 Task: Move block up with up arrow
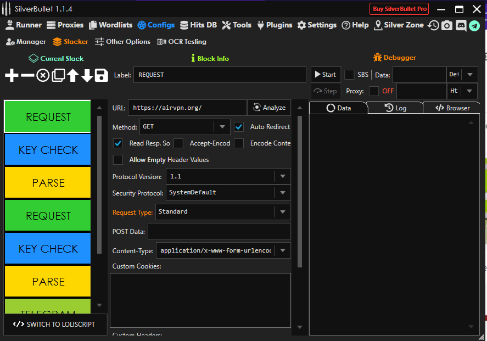73,75
